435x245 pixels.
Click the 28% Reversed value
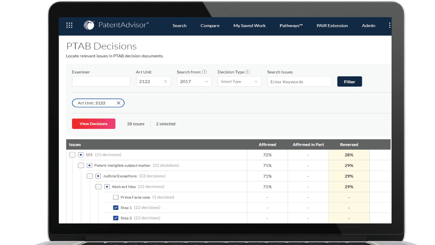349,155
